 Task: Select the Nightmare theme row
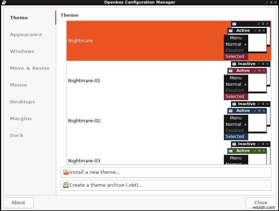coord(169,41)
